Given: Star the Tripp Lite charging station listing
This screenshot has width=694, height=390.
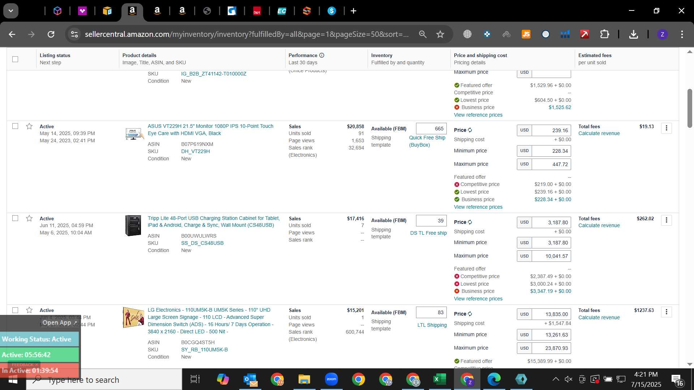Looking at the screenshot, I should (x=29, y=218).
